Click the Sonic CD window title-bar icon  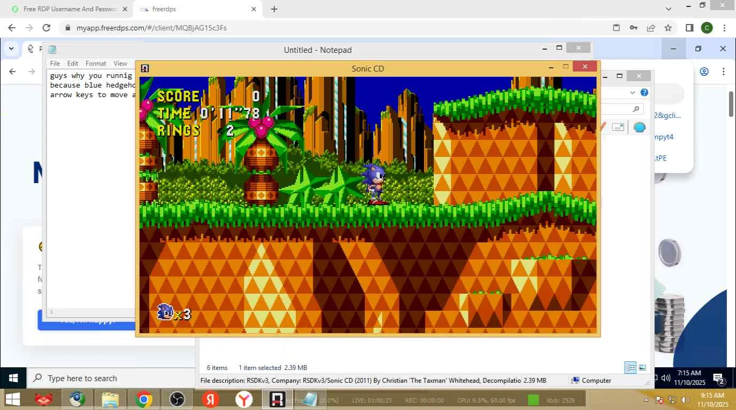pos(144,68)
